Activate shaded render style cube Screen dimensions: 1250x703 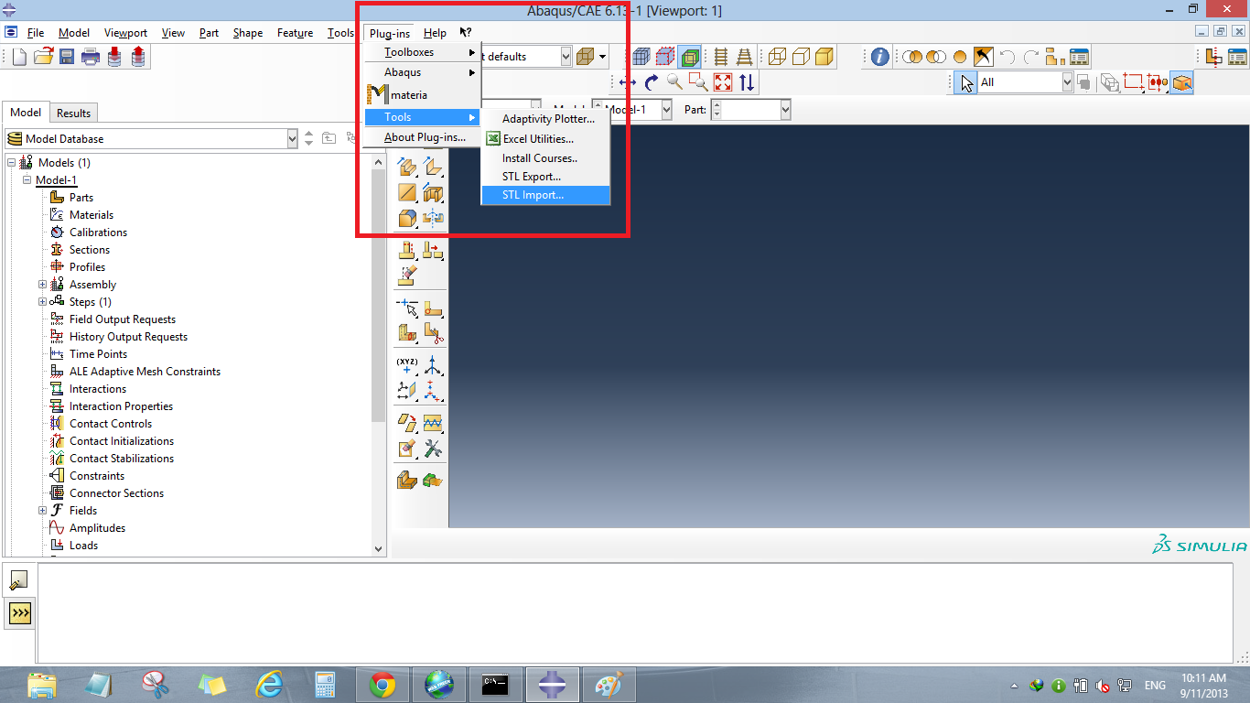pyautogui.click(x=824, y=57)
